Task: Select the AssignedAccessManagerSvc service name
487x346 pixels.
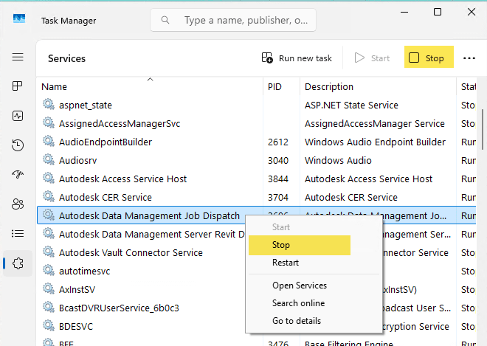Action: tap(120, 124)
